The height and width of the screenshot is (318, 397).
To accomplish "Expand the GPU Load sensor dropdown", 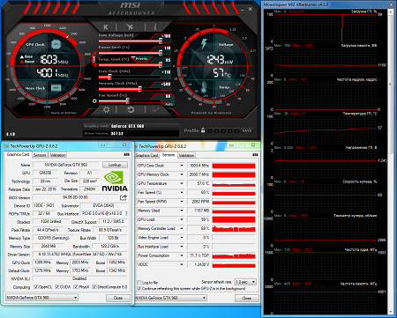I will pyautogui.click(x=182, y=219).
